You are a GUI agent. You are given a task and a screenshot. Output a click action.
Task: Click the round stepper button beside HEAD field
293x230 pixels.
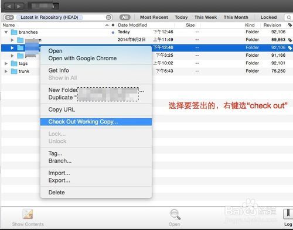point(108,18)
